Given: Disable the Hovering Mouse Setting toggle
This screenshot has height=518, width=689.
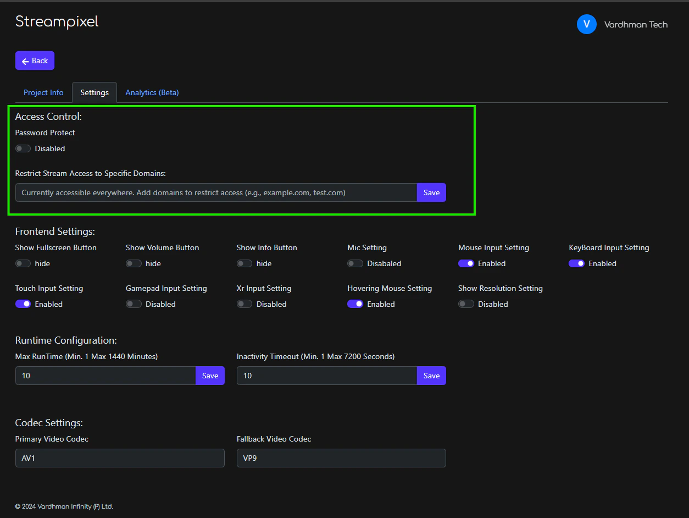Looking at the screenshot, I should 355,304.
